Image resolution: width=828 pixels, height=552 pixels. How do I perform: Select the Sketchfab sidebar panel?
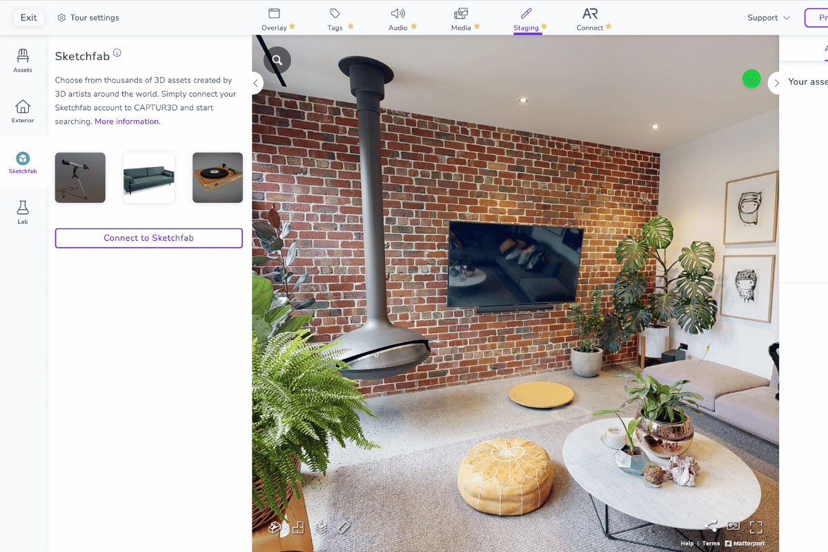click(x=23, y=162)
